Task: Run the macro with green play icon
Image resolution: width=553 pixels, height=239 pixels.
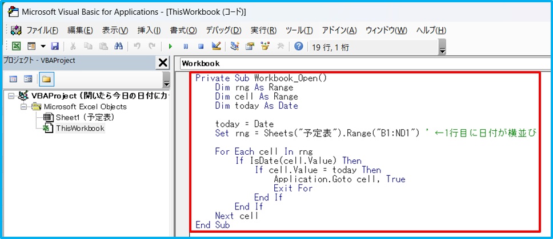Action: 171,47
